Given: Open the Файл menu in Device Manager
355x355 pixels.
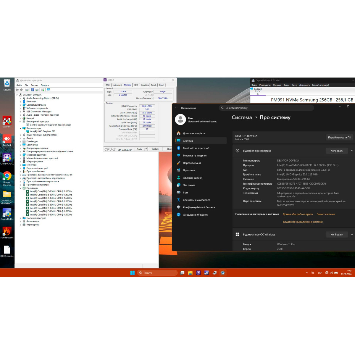Looking at the screenshot, I should [19, 85].
